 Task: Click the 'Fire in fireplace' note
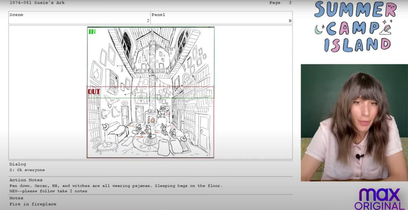pyautogui.click(x=33, y=204)
